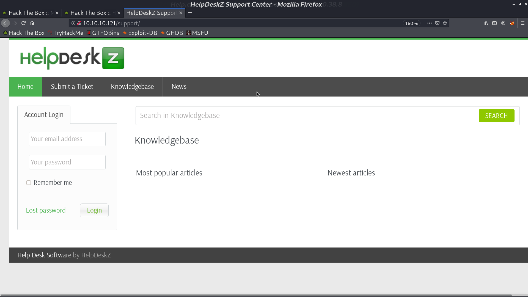Click the browser forward arrow
The width and height of the screenshot is (528, 297).
click(x=15, y=23)
